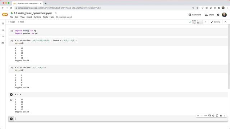Open browser extensions puzzle icon
The width and height of the screenshot is (230, 129).
pos(219,8)
